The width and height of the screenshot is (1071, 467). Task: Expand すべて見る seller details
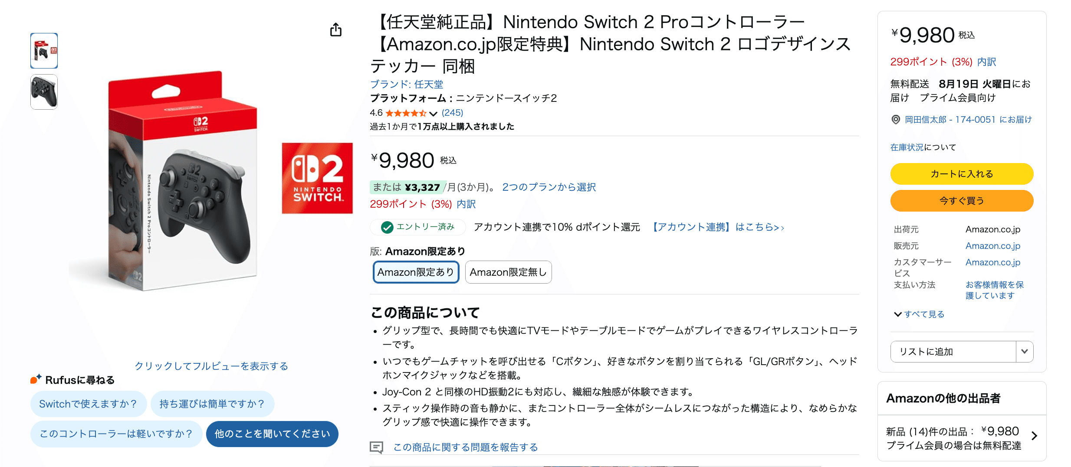pos(919,314)
